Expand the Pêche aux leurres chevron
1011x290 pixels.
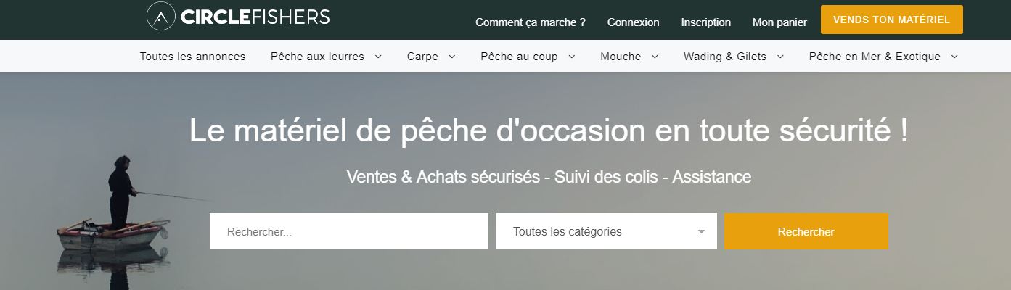click(378, 57)
